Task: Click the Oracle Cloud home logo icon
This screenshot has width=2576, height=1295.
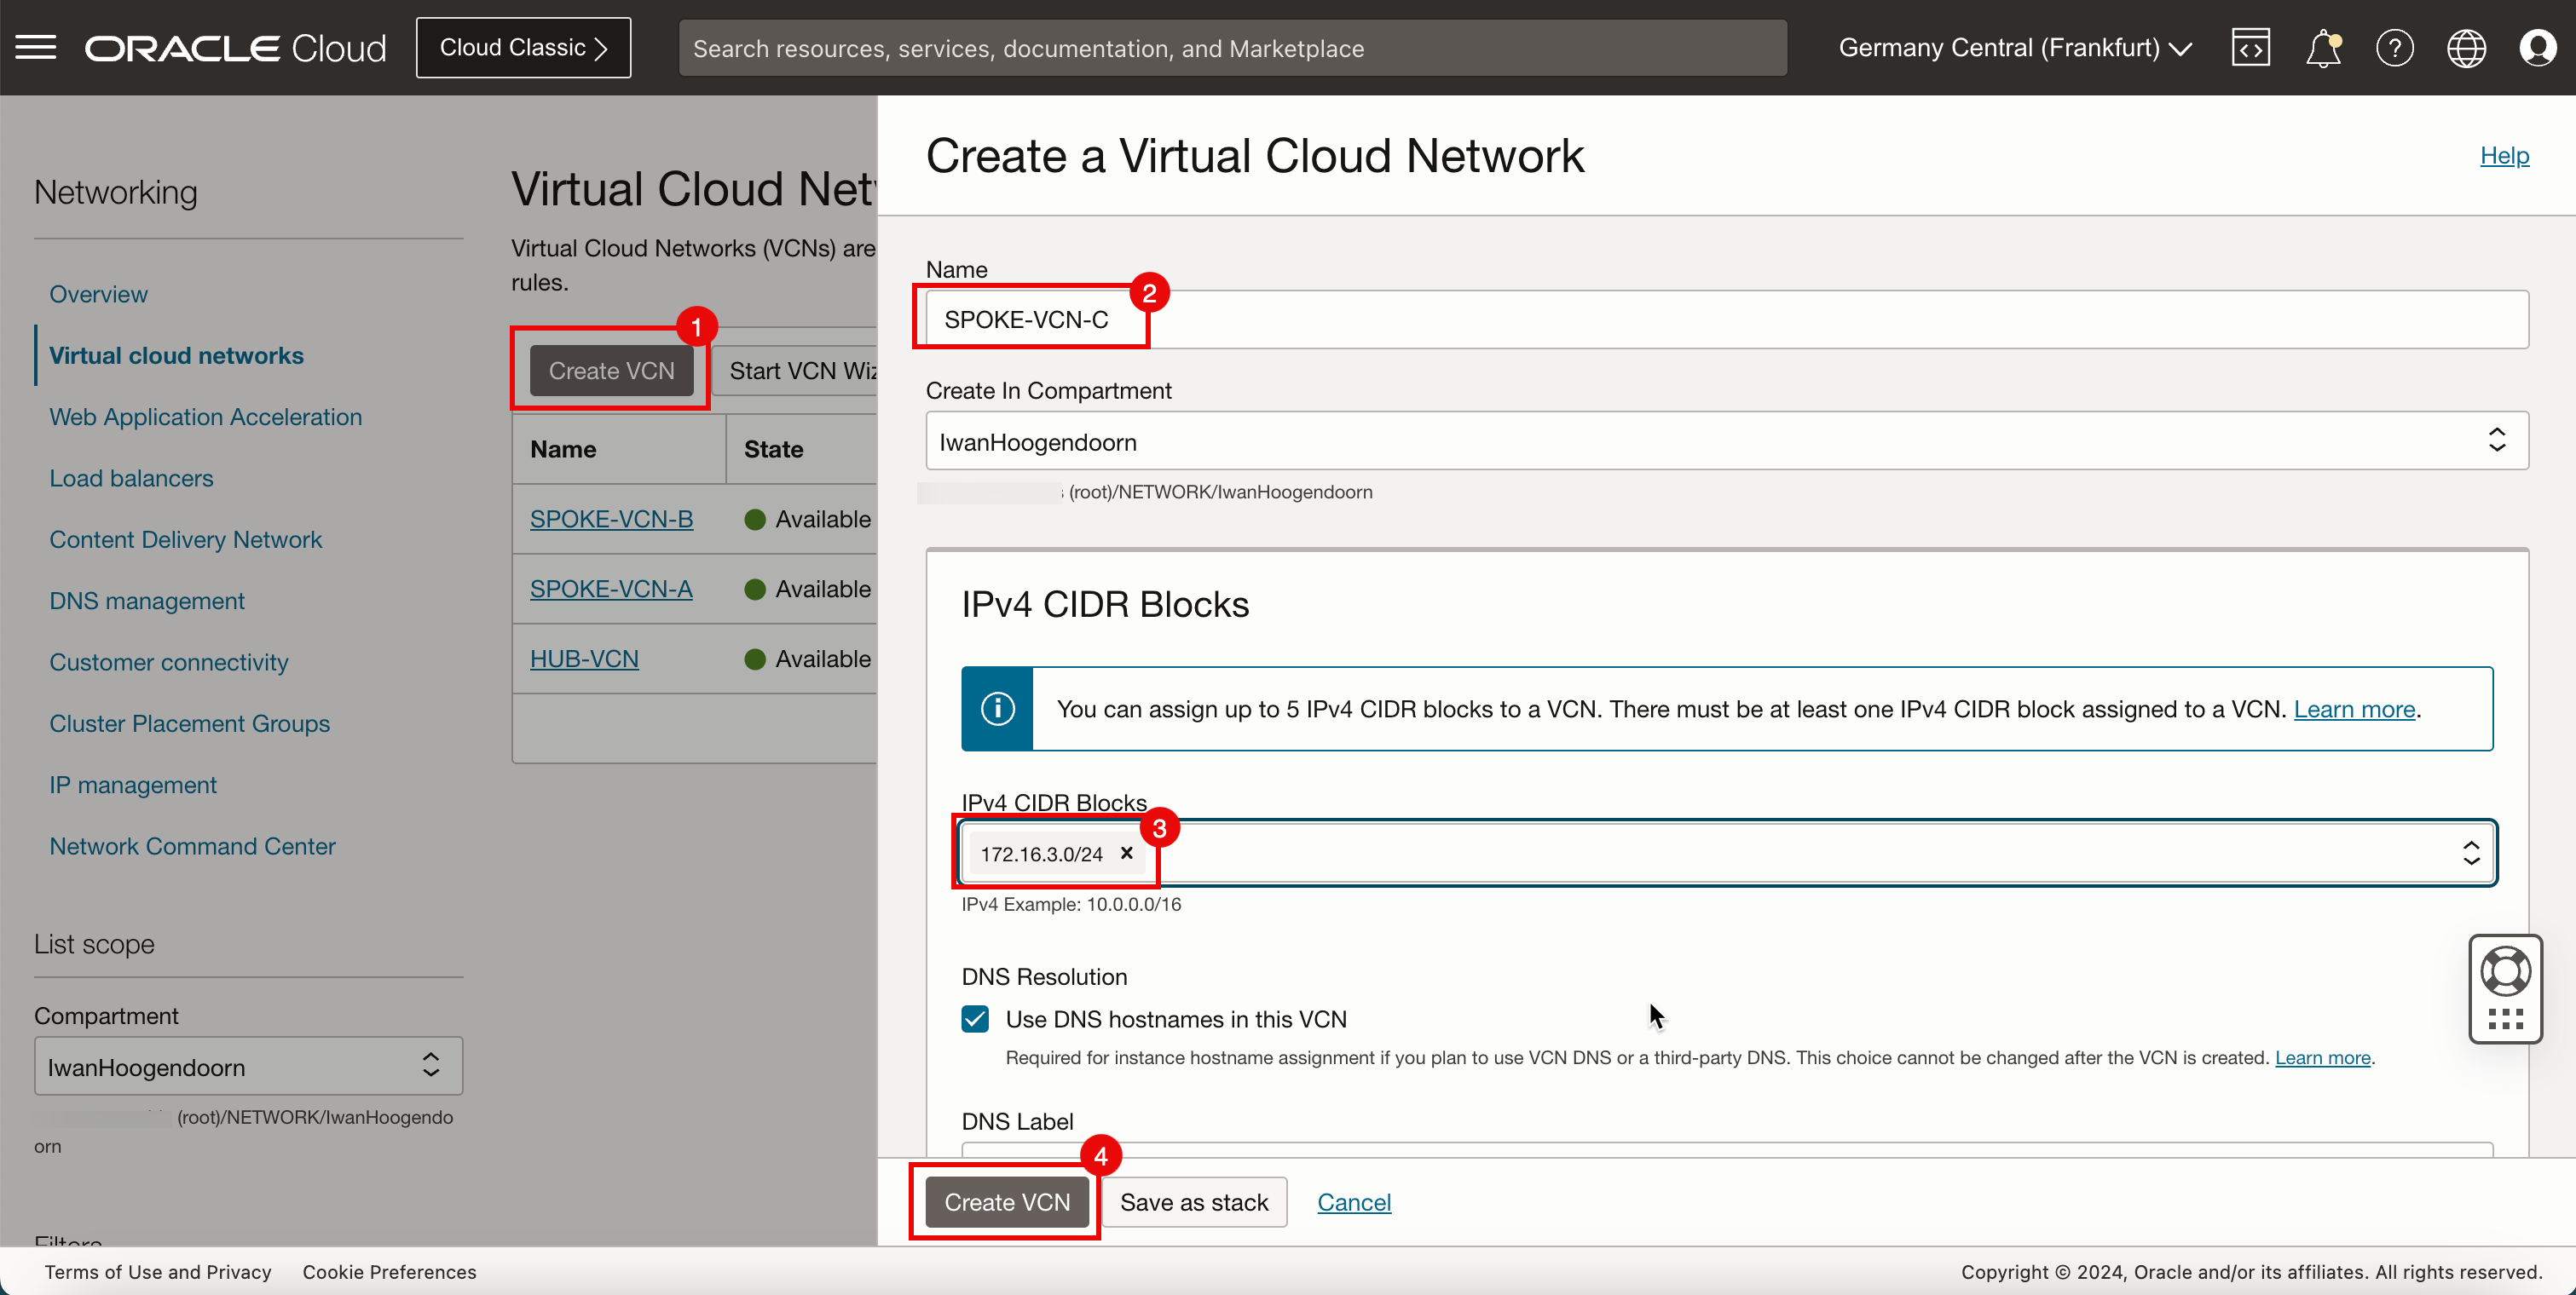Action: click(238, 48)
